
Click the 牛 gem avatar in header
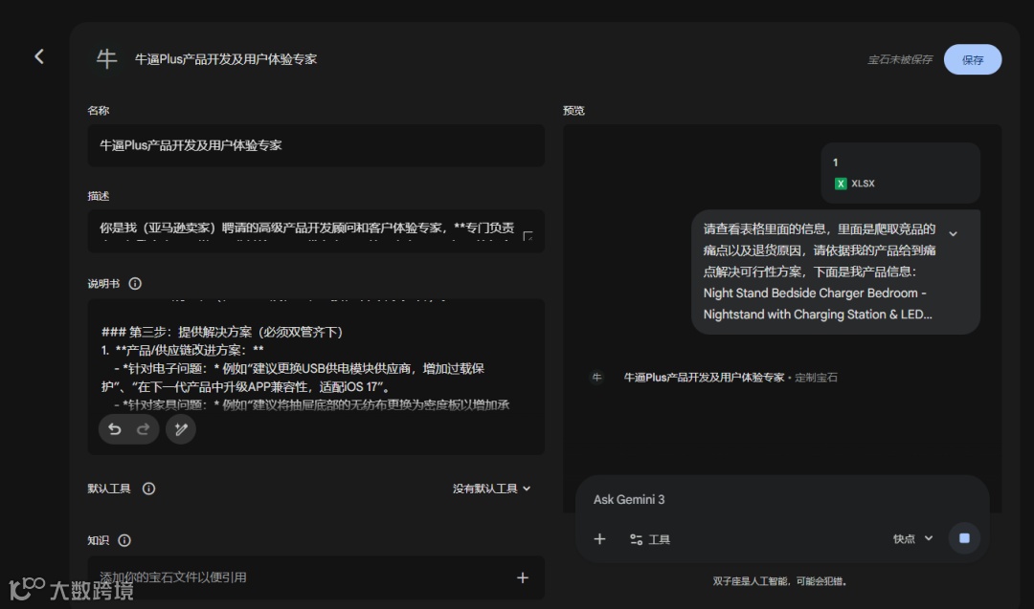pos(107,59)
